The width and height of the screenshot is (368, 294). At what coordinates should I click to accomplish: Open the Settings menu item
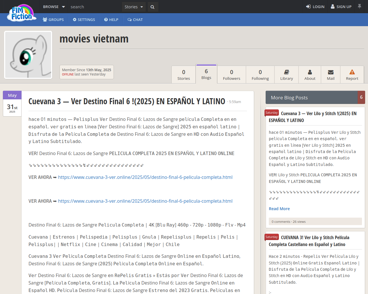(x=84, y=20)
